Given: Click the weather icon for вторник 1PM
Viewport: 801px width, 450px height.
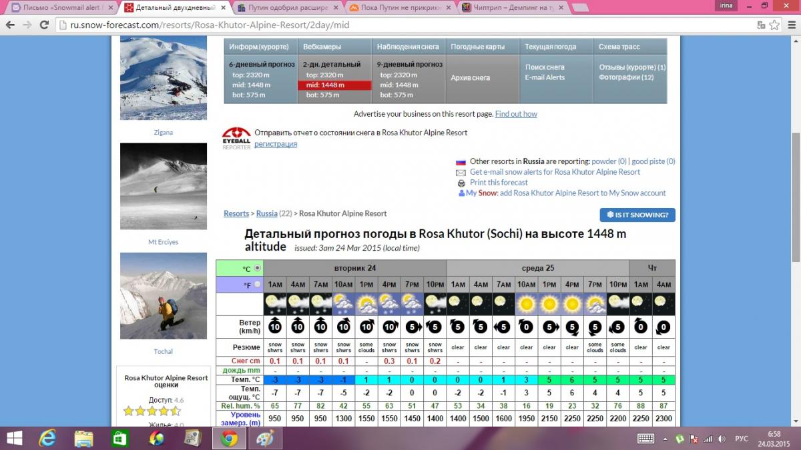Looking at the screenshot, I should click(x=366, y=304).
